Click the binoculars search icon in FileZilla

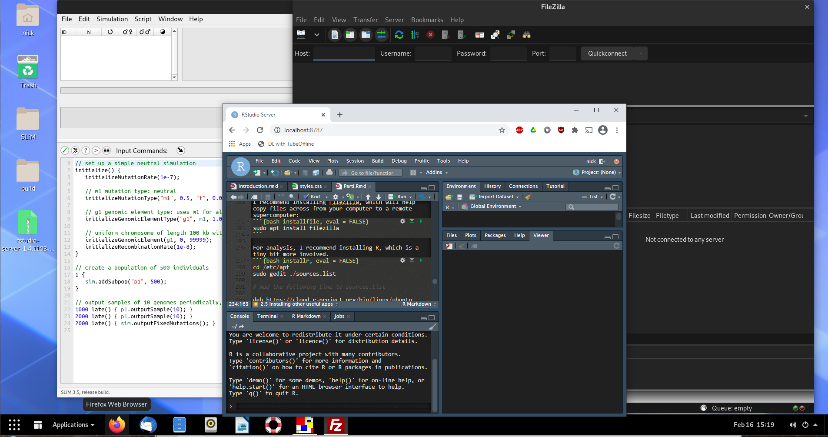(x=526, y=35)
